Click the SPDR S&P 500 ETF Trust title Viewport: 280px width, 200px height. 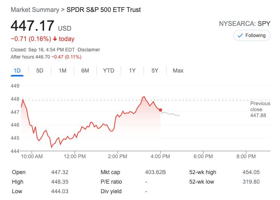click(x=104, y=10)
